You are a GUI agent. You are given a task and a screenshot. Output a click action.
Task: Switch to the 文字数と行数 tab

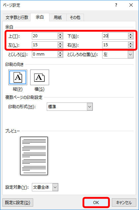coord(17,17)
